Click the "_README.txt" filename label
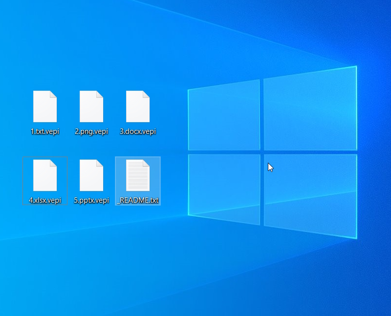391x316 pixels. 138,200
